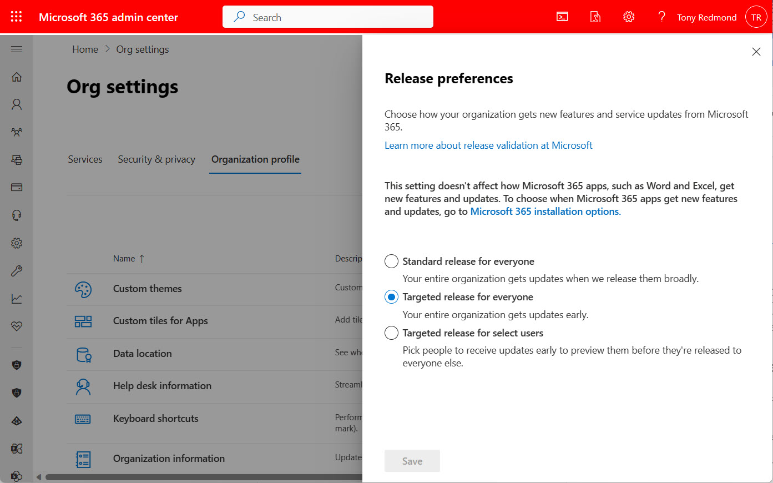
Task: Open Teams & groups sidebar icon
Action: [x=17, y=132]
